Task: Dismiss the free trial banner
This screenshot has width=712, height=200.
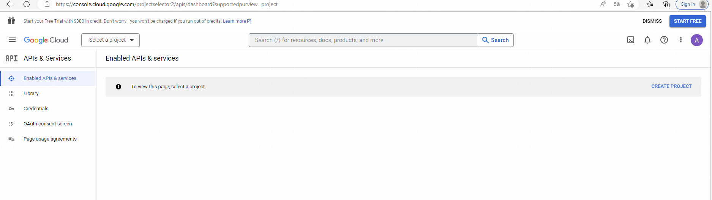Action: click(x=652, y=21)
